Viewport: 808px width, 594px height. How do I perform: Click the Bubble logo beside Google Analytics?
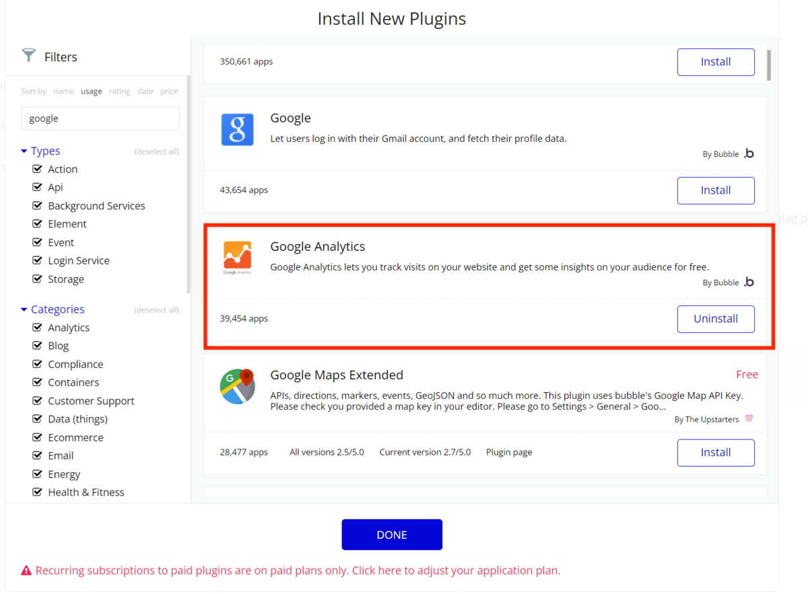pyautogui.click(x=749, y=283)
